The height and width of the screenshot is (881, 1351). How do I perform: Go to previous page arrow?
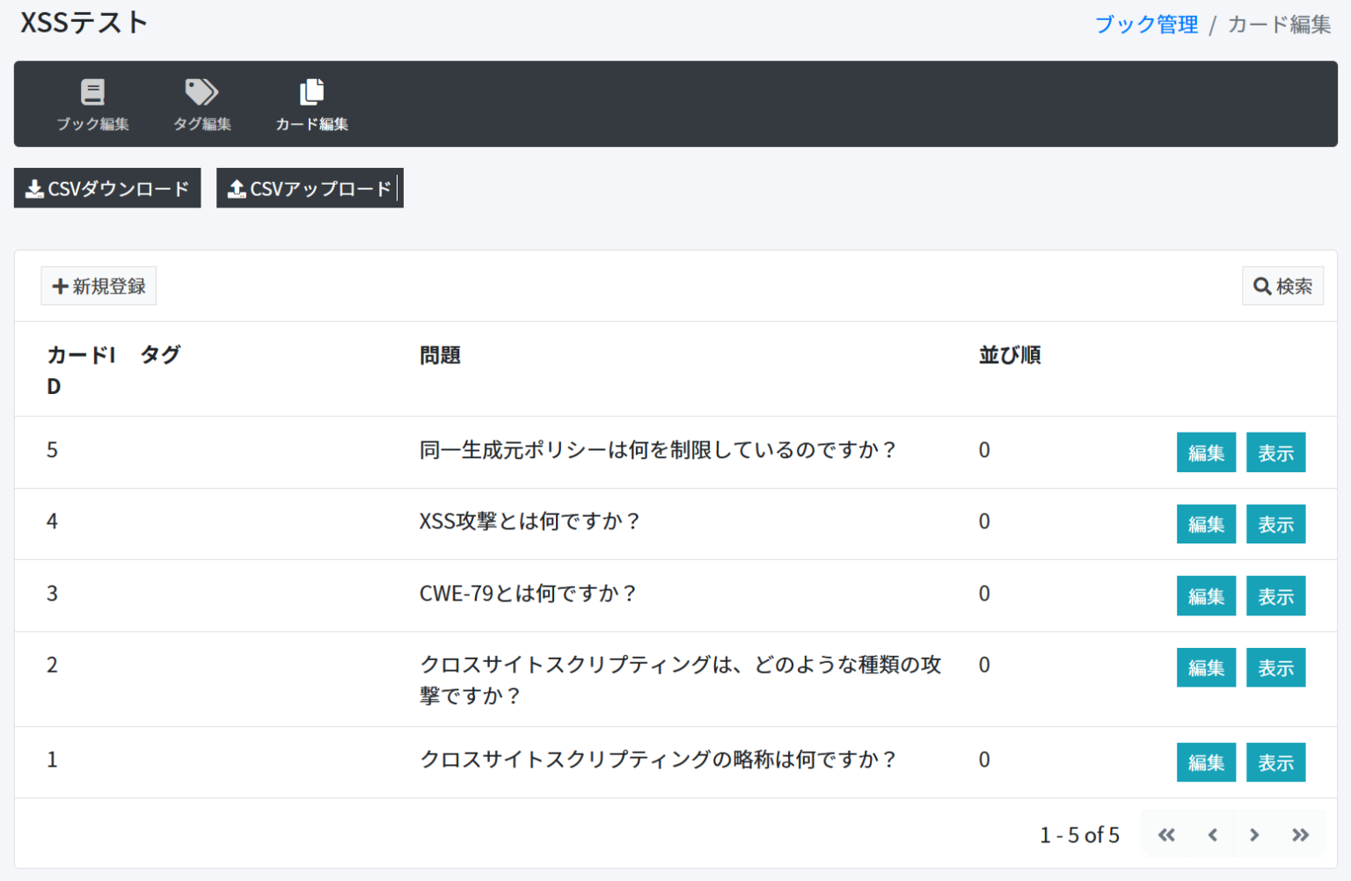[1212, 834]
